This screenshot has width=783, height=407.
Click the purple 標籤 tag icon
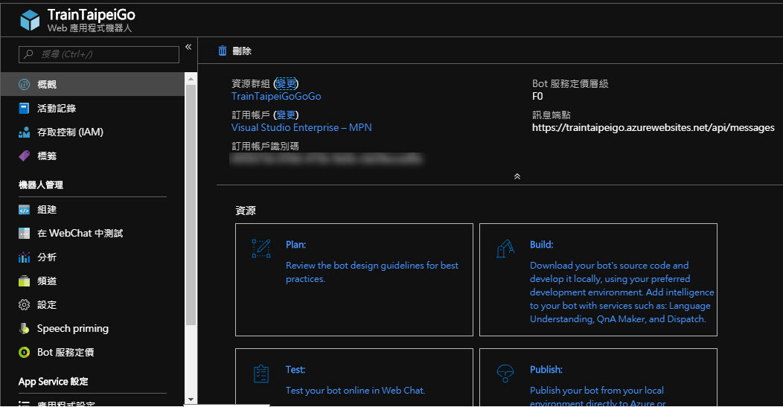click(x=24, y=156)
